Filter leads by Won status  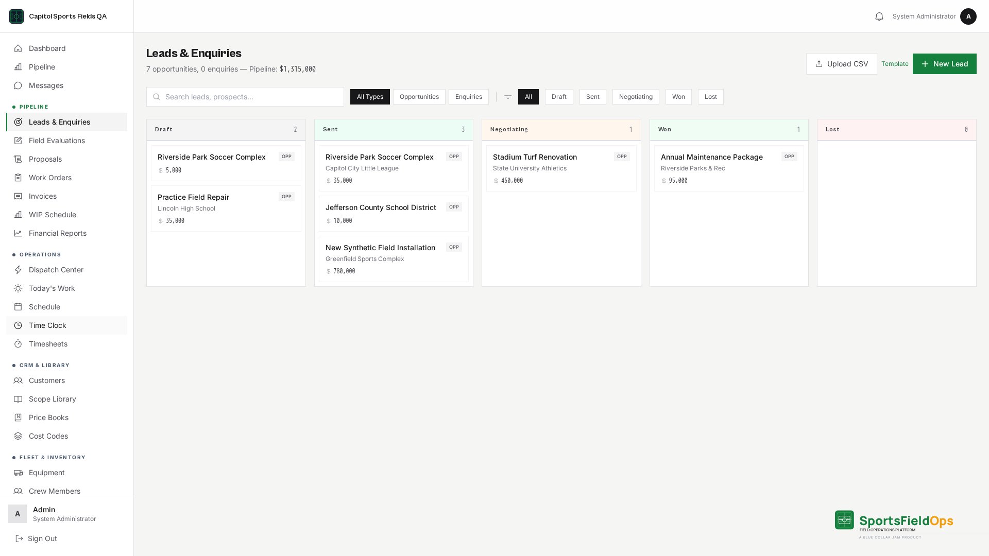coord(678,97)
